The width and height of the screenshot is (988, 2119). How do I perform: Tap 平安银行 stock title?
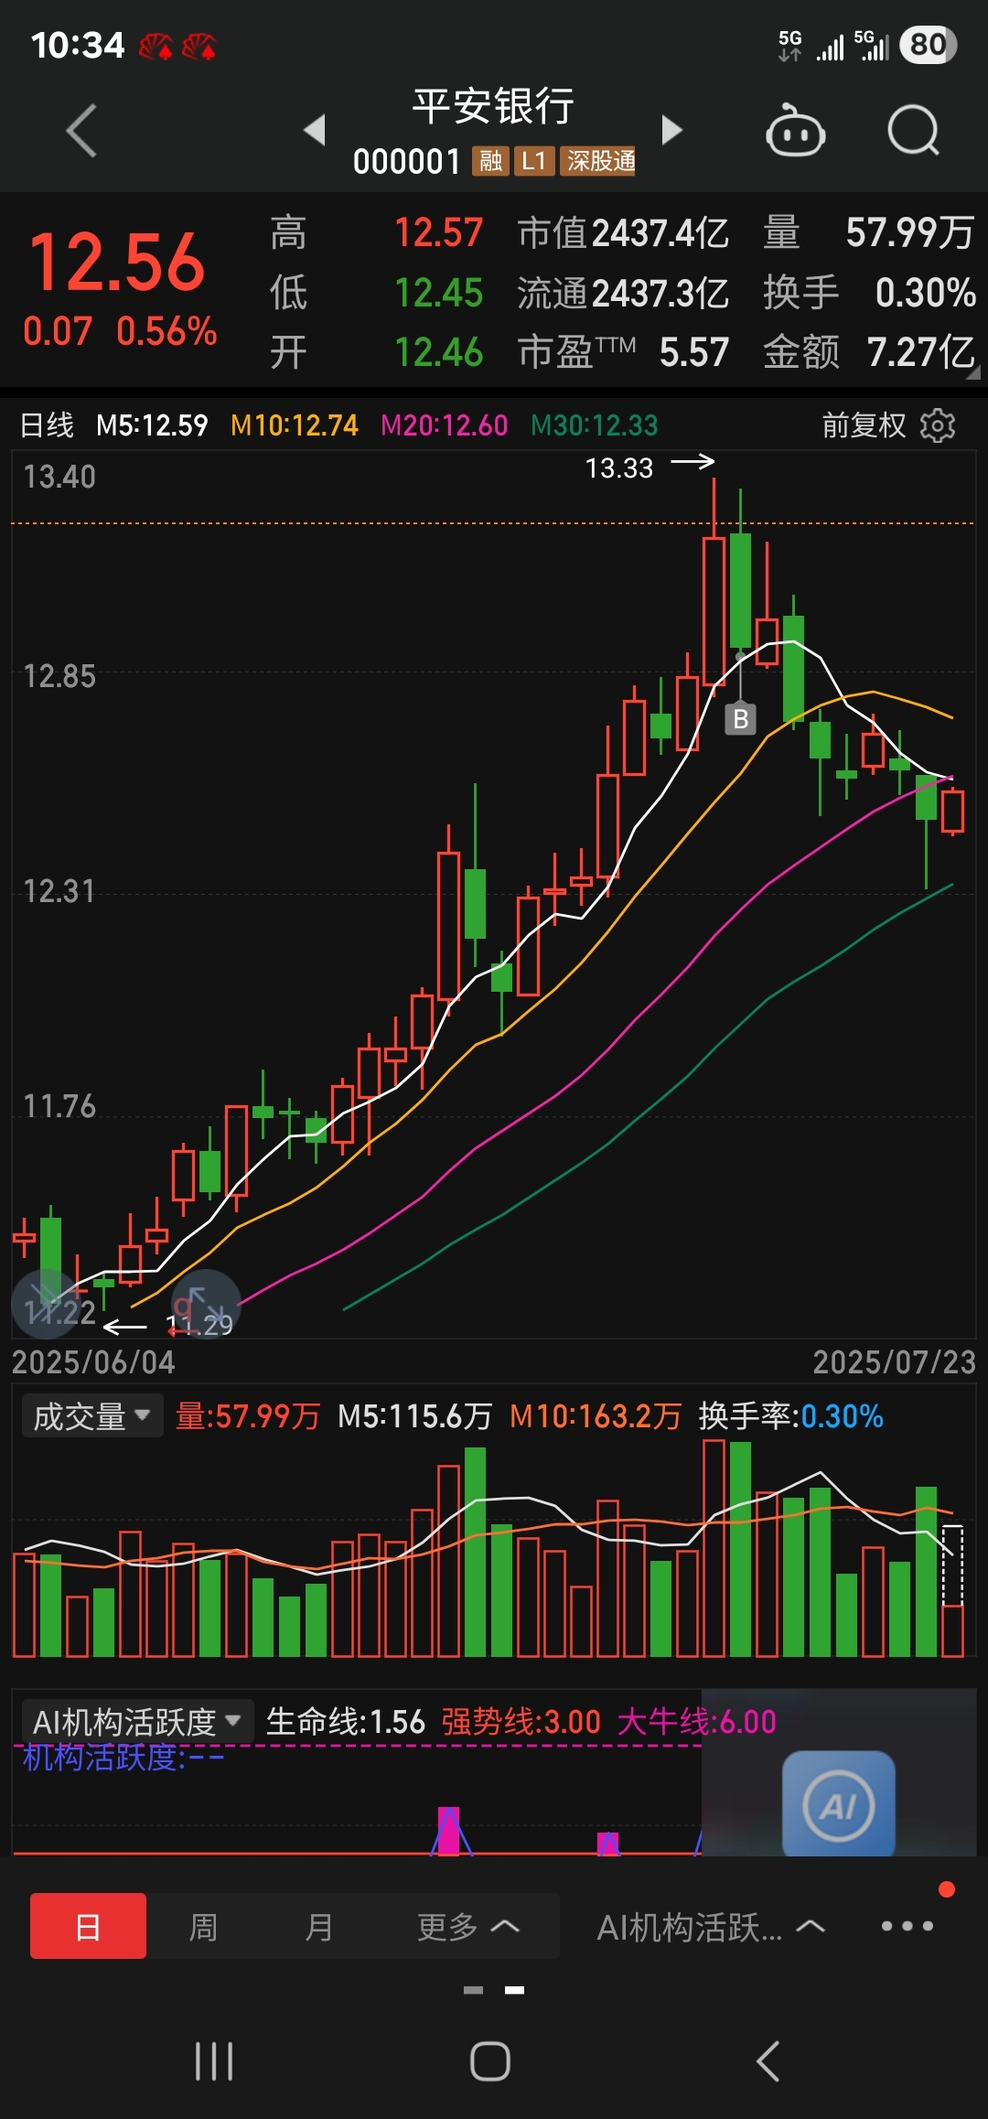[493, 107]
